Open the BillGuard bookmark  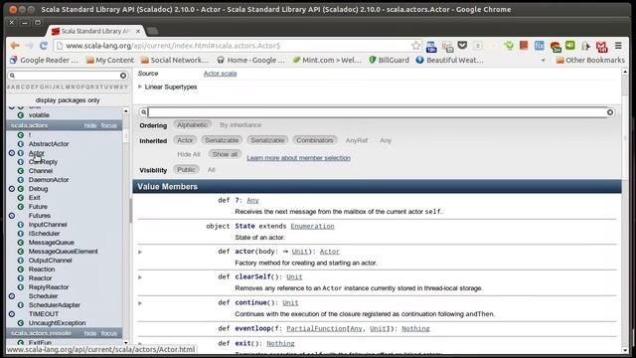[x=389, y=60]
